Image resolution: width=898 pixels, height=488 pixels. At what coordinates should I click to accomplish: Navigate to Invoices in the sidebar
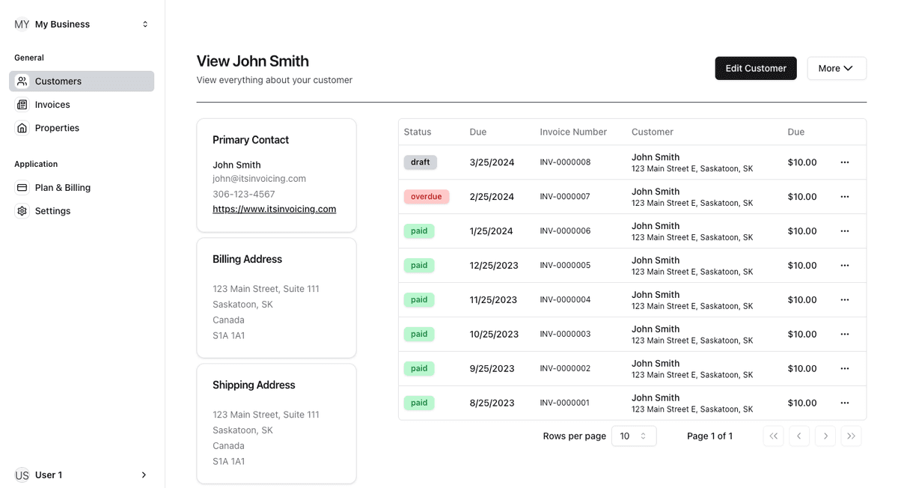click(52, 105)
